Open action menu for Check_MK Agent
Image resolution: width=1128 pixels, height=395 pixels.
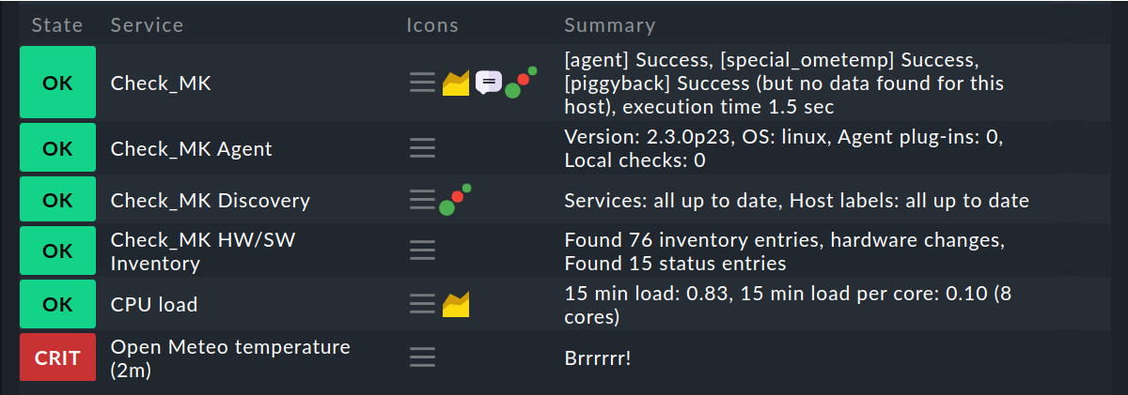[x=422, y=148]
